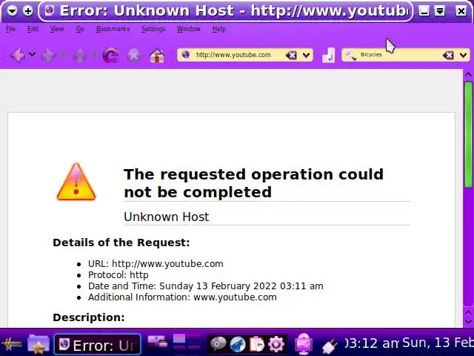Click the scrollbar down arrow at bottom
The height and width of the screenshot is (356, 474).
click(468, 321)
